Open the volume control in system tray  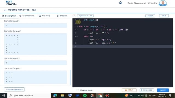pos(142,96)
